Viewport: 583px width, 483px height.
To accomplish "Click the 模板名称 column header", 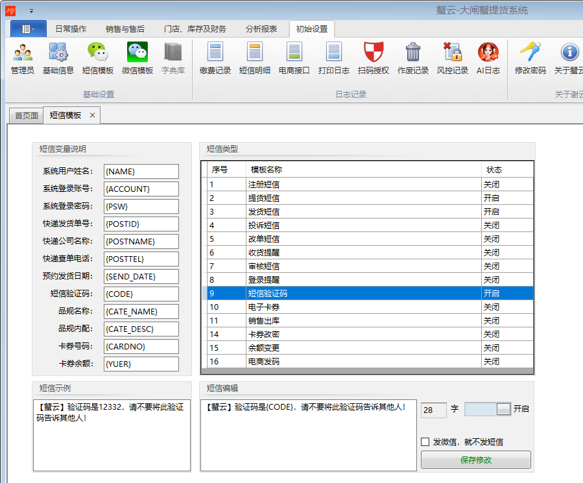I will (x=364, y=170).
